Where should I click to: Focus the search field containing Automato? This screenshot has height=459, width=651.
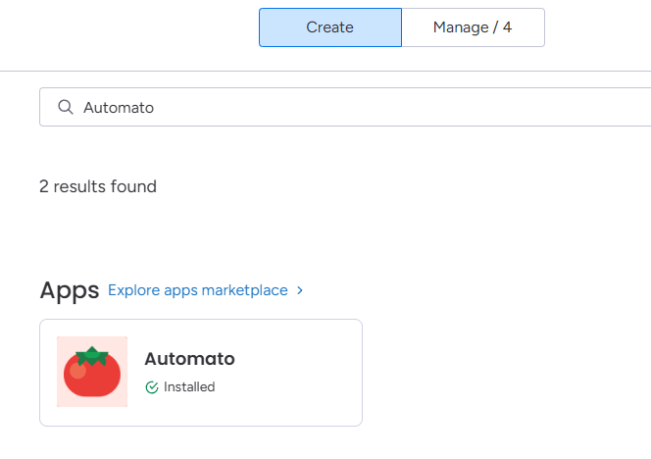(343, 107)
